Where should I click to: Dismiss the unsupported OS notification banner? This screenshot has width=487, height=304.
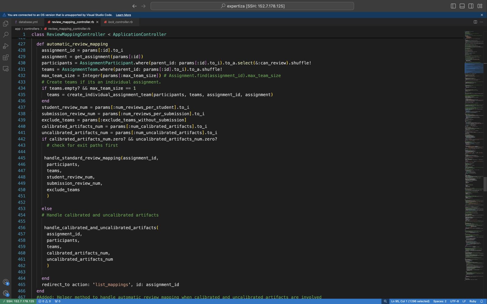482,15
